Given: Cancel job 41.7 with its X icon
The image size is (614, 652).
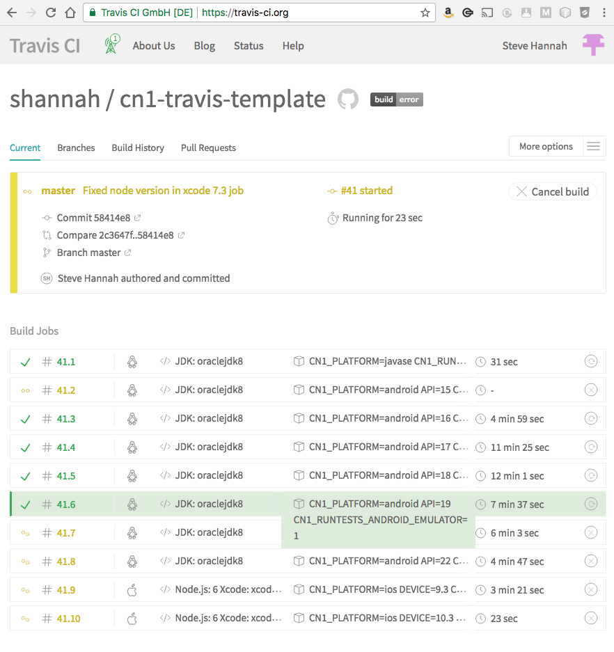Looking at the screenshot, I should point(591,532).
